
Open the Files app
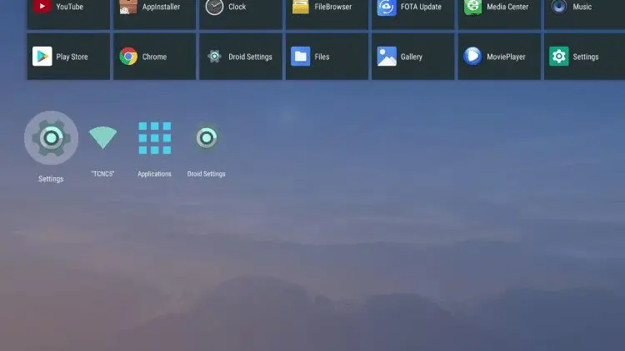(327, 57)
